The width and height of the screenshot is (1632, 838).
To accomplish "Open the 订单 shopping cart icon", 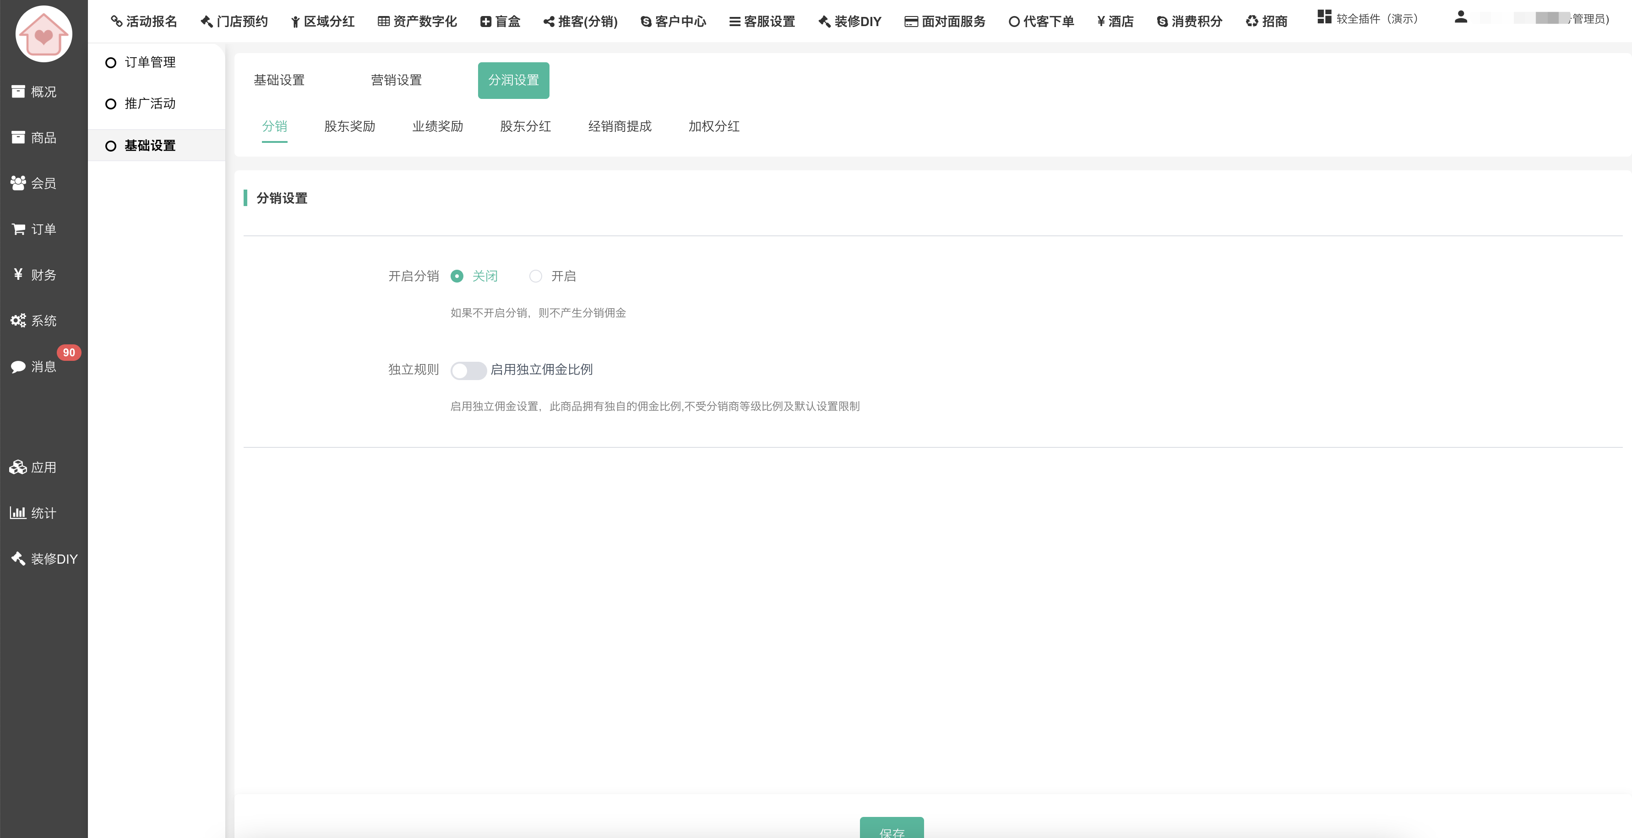I will click(x=18, y=229).
